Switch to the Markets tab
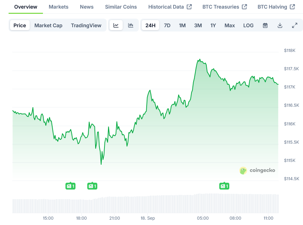Screen dimensions: 303x225 click(59, 7)
